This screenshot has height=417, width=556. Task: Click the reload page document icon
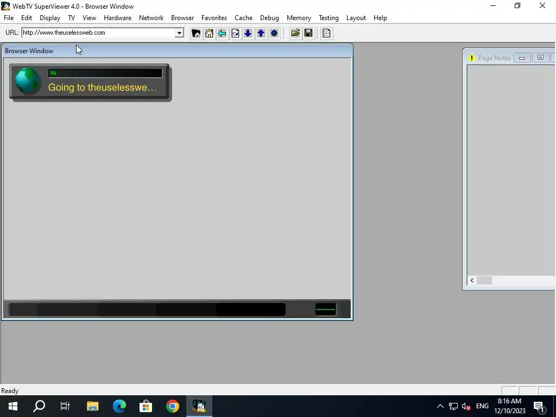pos(235,33)
